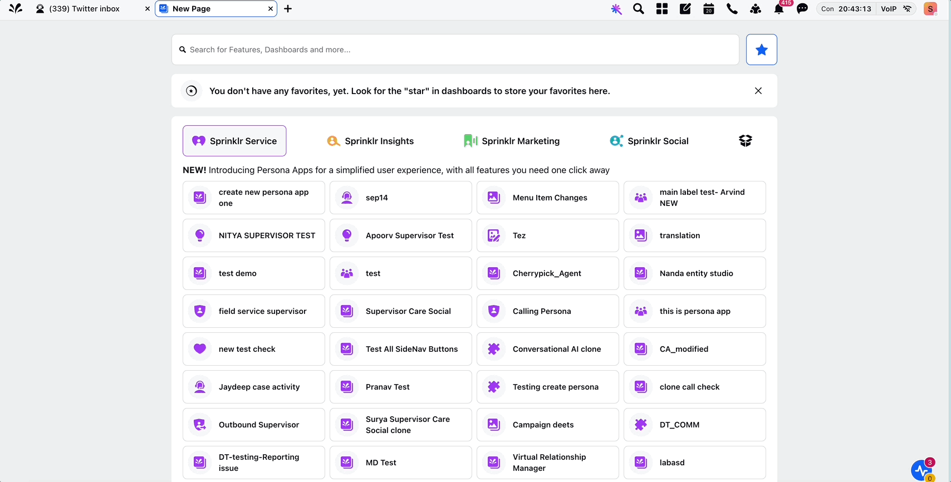This screenshot has width=951, height=482.
Task: Close the New Page tab
Action: point(270,9)
